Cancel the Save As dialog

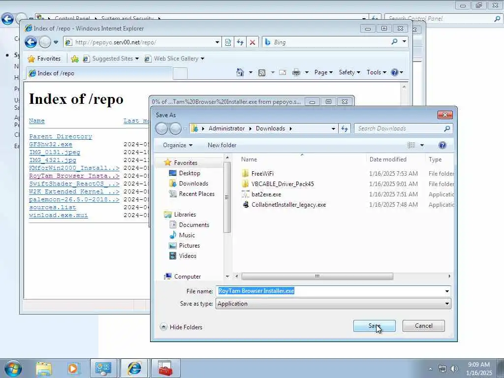pyautogui.click(x=423, y=326)
